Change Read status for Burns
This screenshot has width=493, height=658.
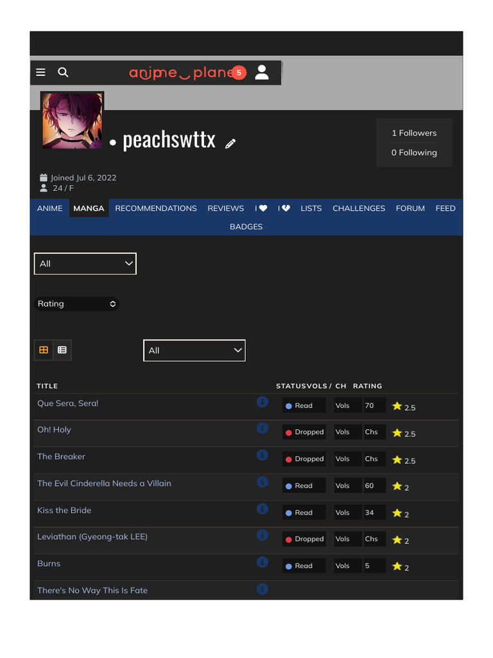[304, 565]
